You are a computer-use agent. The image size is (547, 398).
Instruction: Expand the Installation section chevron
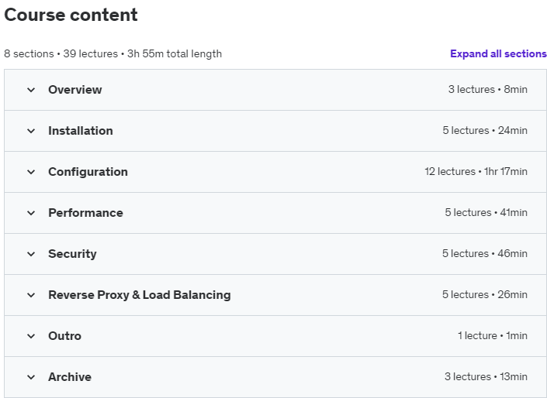pyautogui.click(x=31, y=131)
